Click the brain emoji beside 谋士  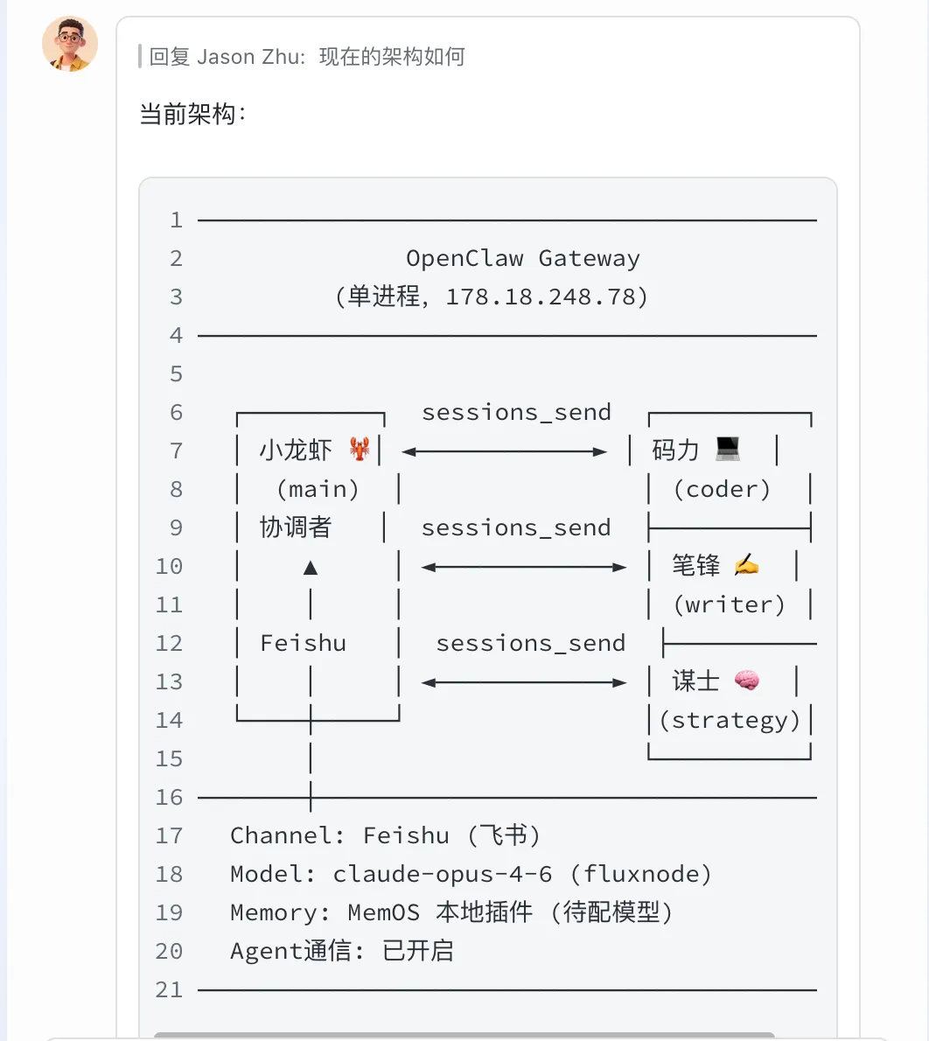(746, 681)
